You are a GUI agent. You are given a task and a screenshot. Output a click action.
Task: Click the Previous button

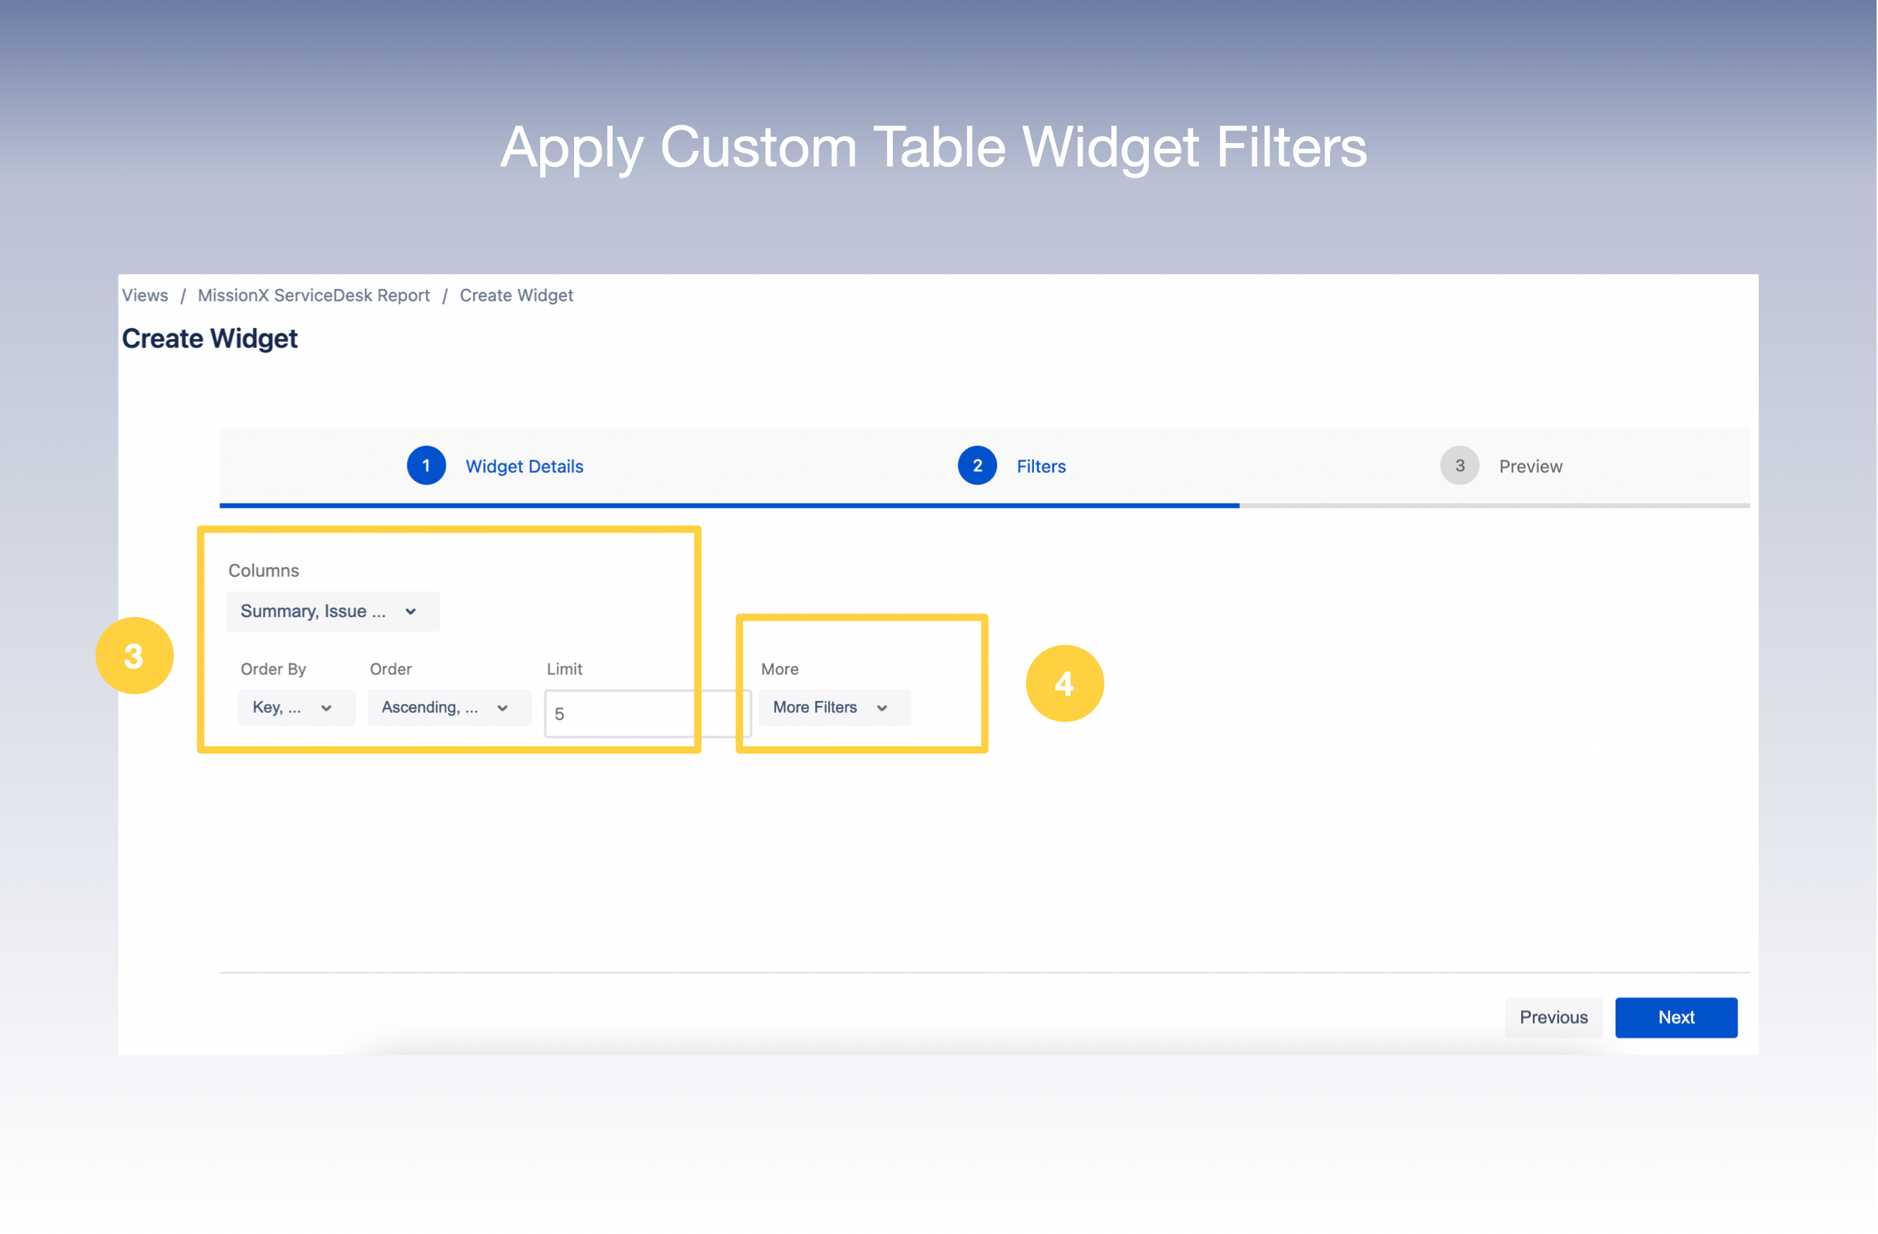pos(1553,1017)
